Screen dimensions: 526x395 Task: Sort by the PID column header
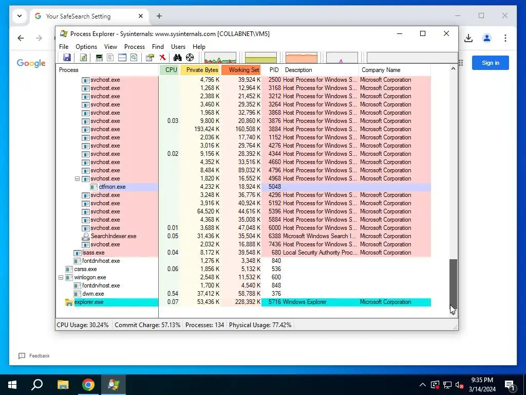point(272,70)
